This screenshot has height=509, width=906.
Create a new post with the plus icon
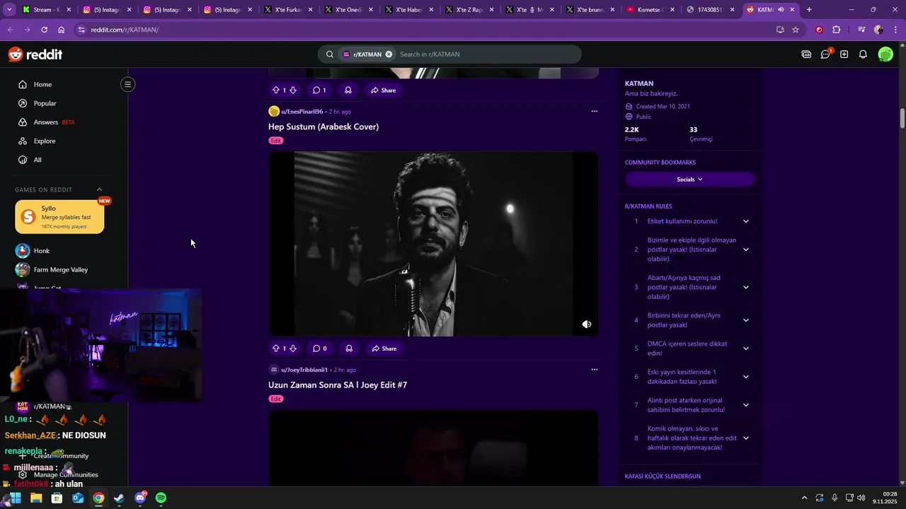click(844, 54)
